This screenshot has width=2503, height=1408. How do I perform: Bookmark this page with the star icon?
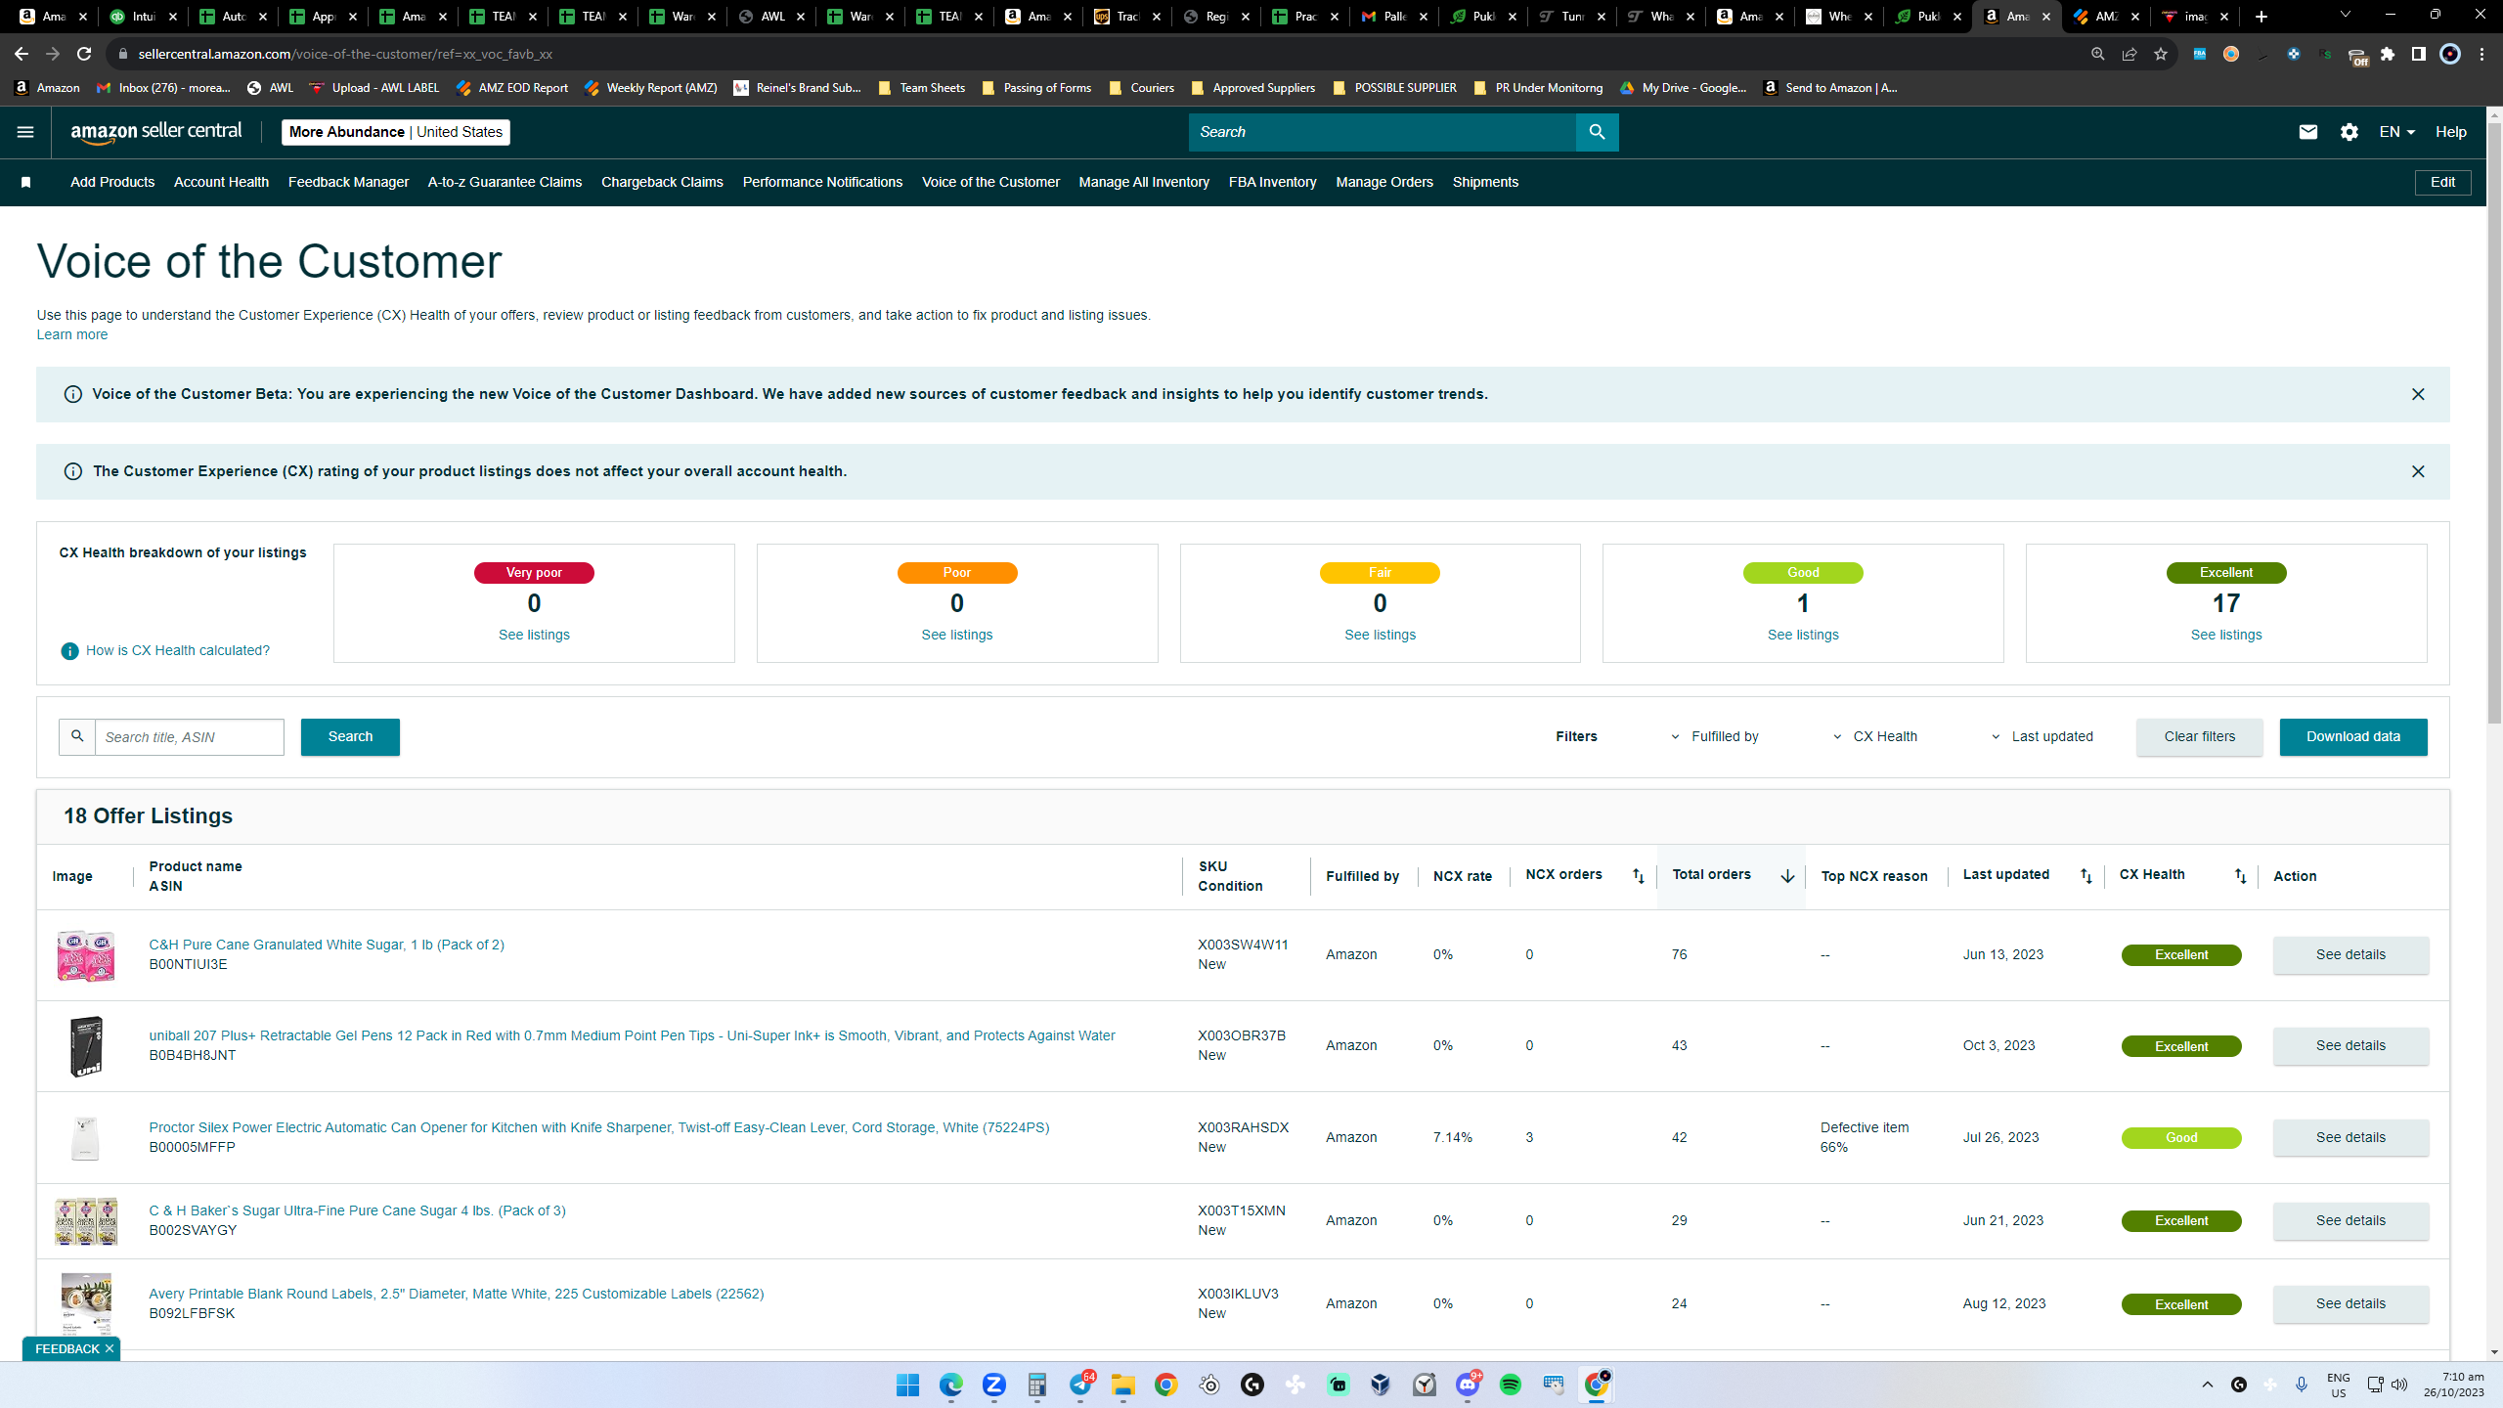[x=2161, y=54]
